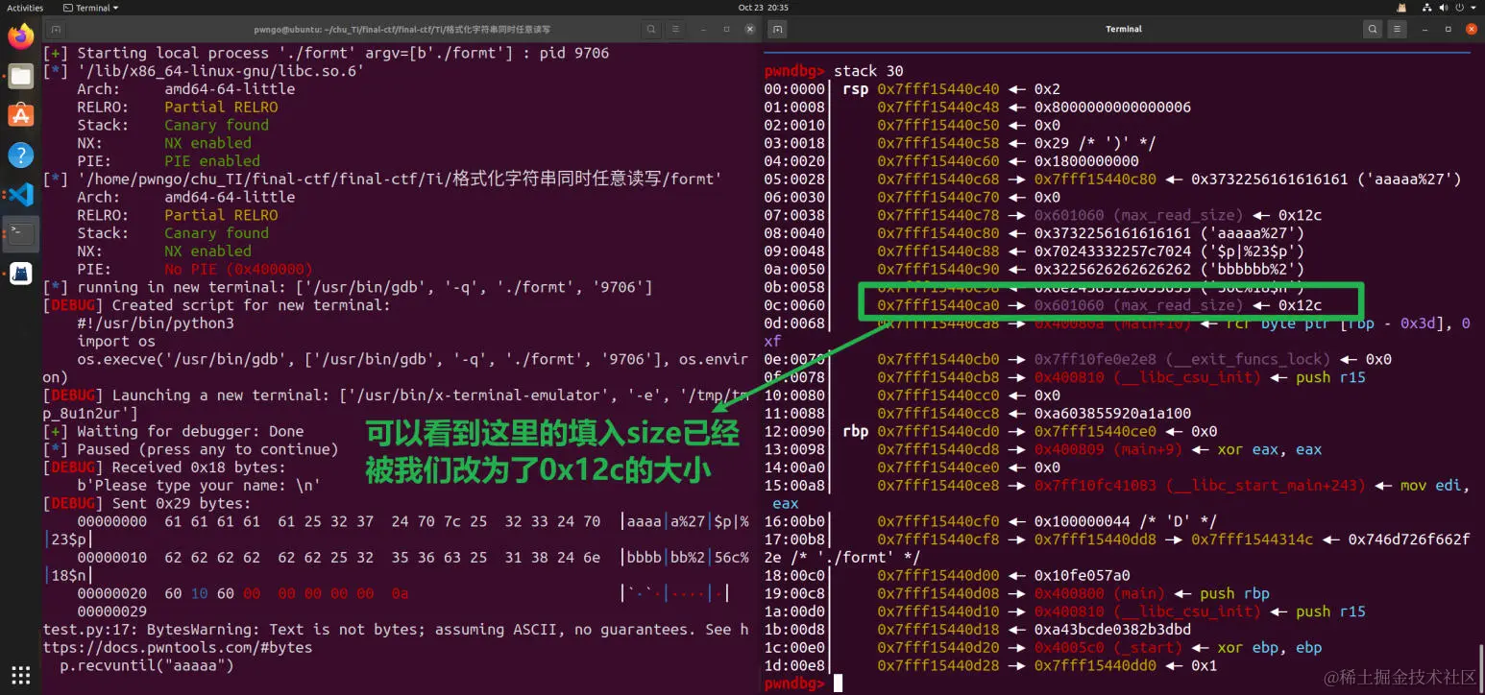Open the Terminal app menu in top bar
The width and height of the screenshot is (1485, 695).
[92, 8]
